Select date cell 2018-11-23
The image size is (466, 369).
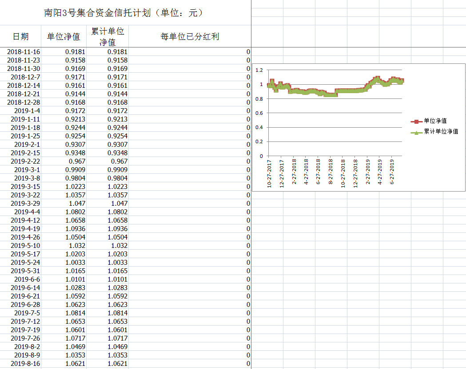pyautogui.click(x=20, y=60)
